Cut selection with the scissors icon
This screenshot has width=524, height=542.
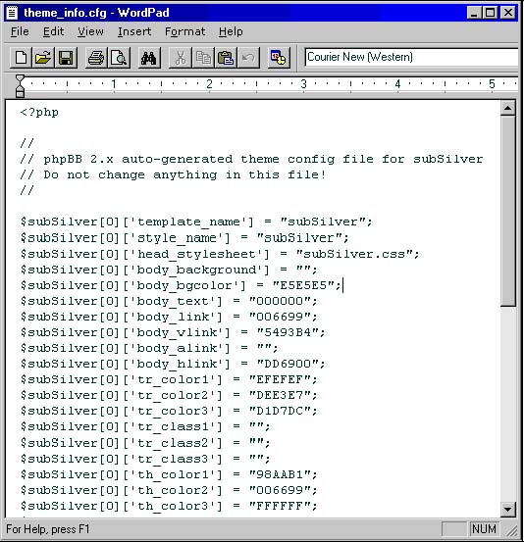coord(180,58)
